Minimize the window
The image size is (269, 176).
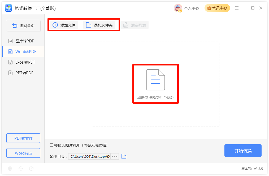click(245, 8)
